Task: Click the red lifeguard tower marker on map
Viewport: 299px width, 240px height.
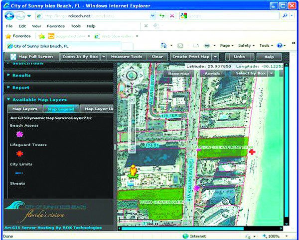Action: tap(253, 152)
